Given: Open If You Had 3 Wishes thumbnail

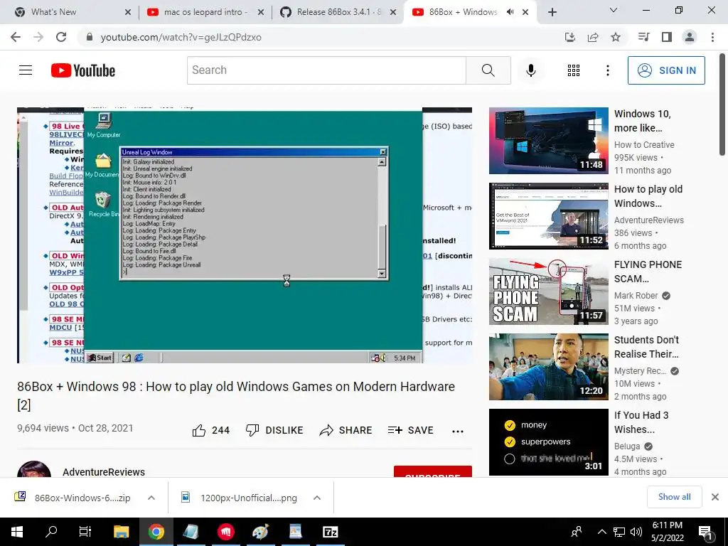Looking at the screenshot, I should pyautogui.click(x=548, y=442).
